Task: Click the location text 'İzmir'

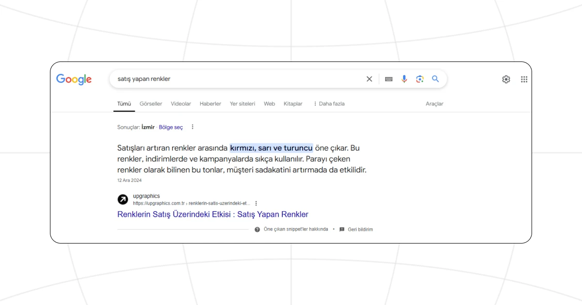Action: (148, 127)
